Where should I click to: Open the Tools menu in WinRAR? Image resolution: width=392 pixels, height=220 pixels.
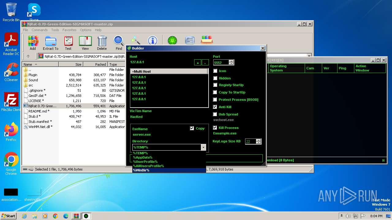point(55,30)
